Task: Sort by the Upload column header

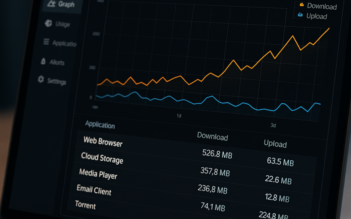Action: click(x=275, y=144)
